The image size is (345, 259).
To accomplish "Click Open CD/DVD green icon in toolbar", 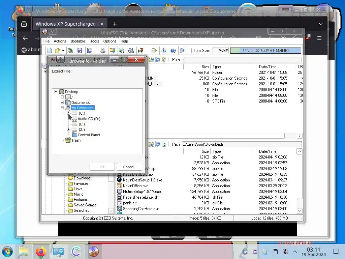I will pos(70,51).
